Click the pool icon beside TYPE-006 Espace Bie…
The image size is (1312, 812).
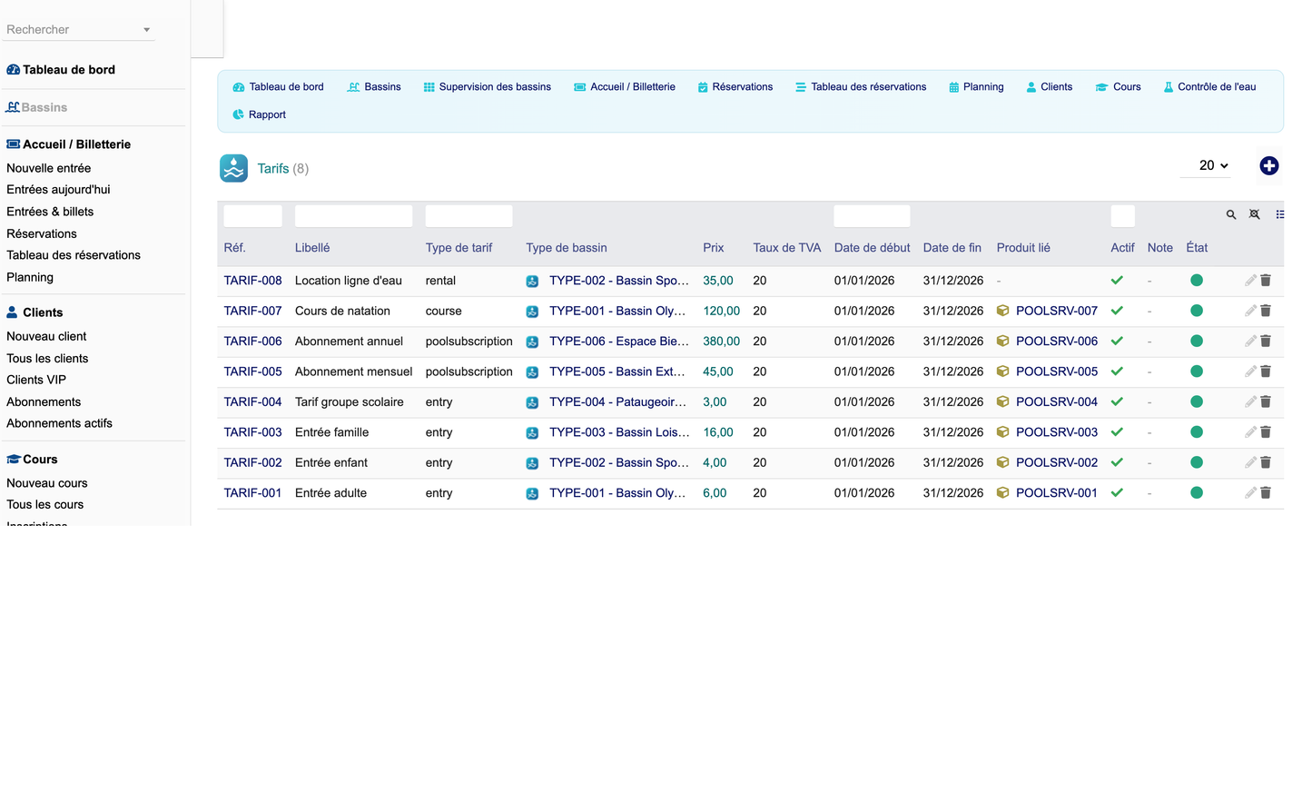click(x=533, y=342)
